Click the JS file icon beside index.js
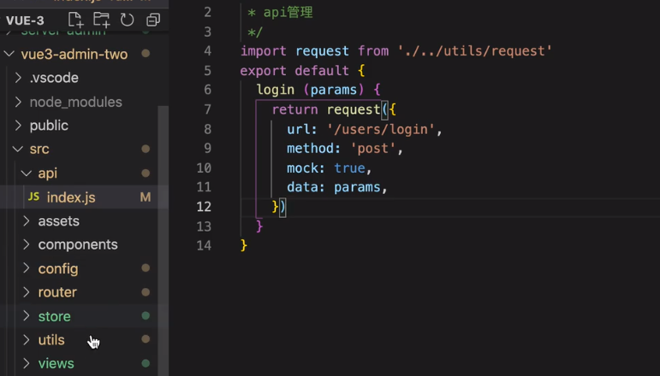660x376 pixels. [x=33, y=197]
